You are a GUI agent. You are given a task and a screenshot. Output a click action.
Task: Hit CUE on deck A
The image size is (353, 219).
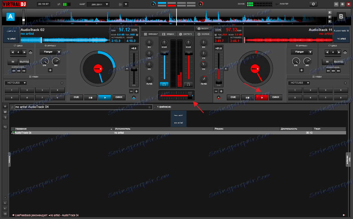click(76, 97)
